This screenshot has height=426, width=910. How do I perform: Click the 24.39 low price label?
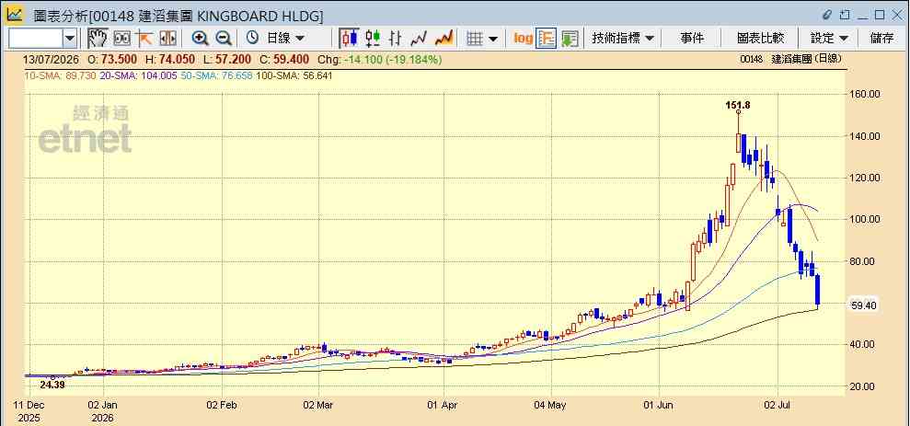point(52,385)
